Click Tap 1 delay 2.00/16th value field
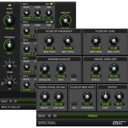Screen dimensions: 128x128 (x=27, y=18)
